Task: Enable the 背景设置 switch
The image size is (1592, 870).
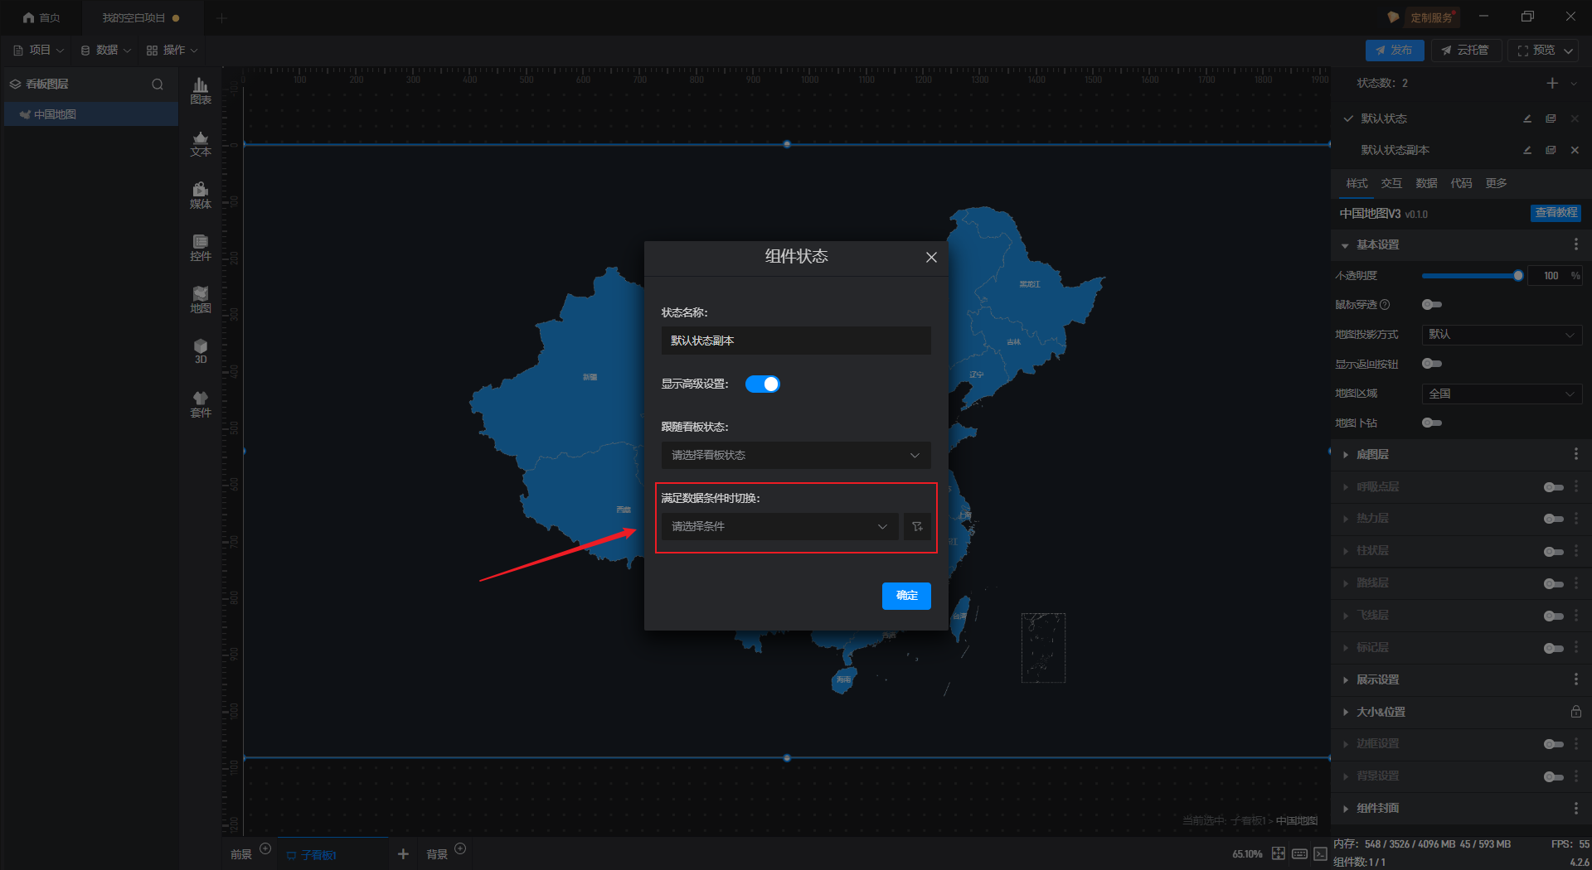Action: (1554, 776)
